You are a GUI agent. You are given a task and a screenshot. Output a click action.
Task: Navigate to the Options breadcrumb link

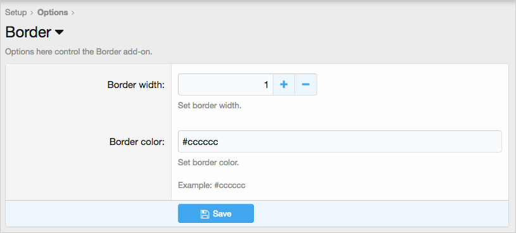(x=53, y=13)
